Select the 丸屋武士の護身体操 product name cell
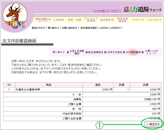This screenshot has height=130, width=164. coord(49,90)
